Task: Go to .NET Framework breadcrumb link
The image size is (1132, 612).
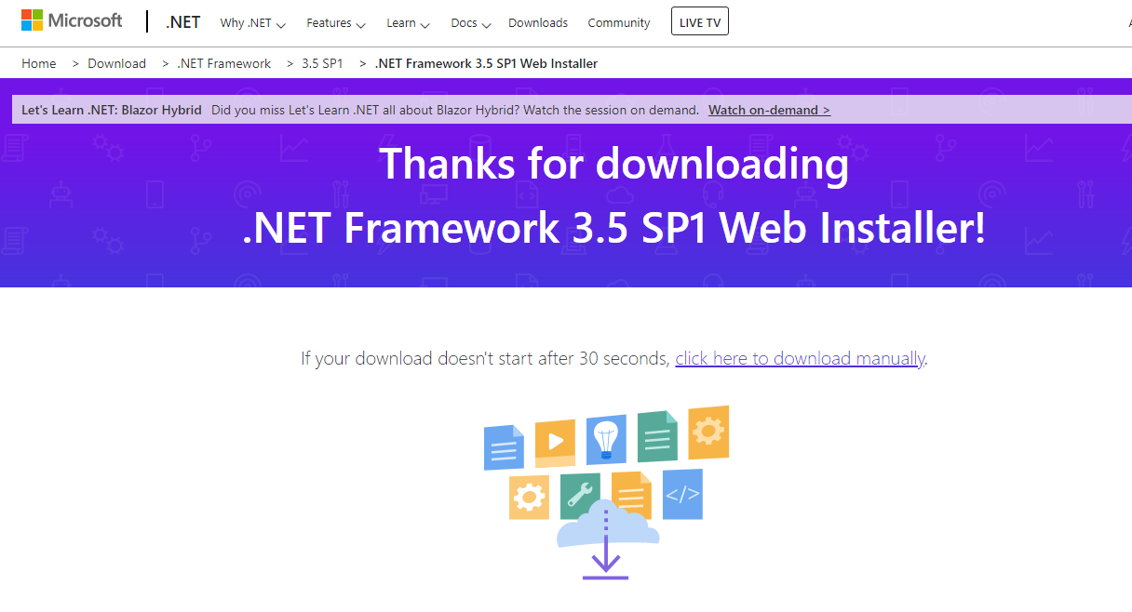Action: (x=223, y=63)
